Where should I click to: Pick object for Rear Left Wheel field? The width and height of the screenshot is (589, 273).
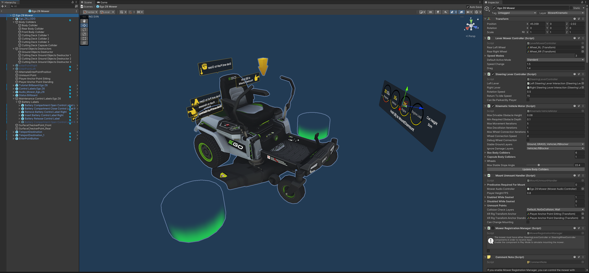pos(583,47)
